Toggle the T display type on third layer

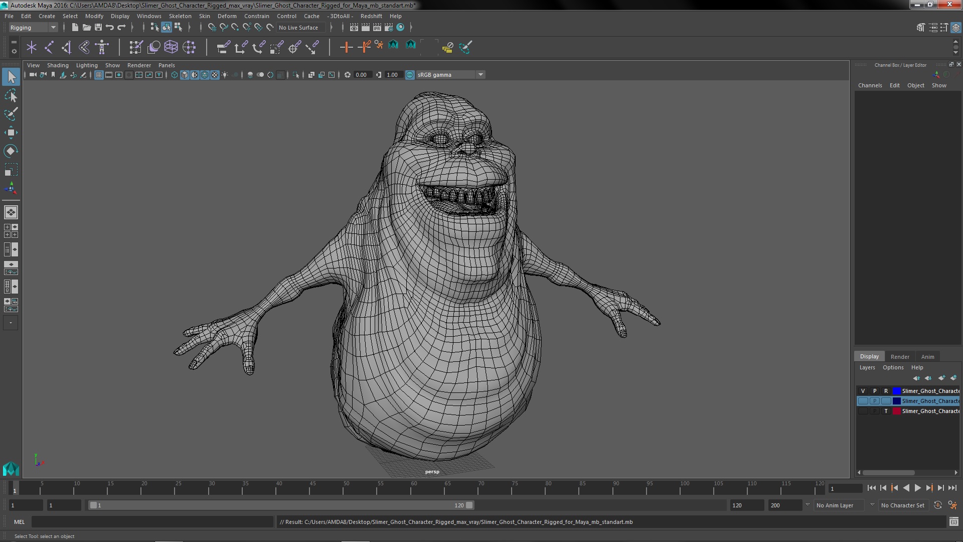886,411
